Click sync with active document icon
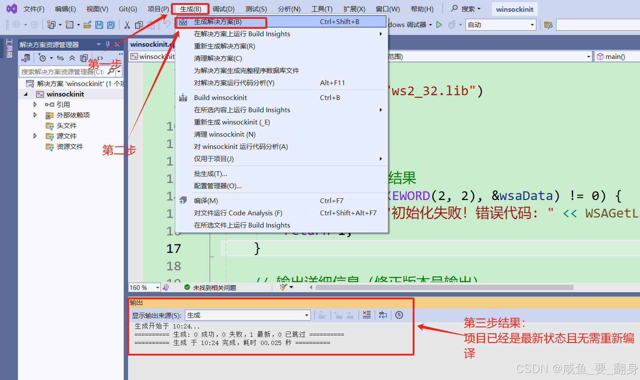This screenshot has width=640, height=380. pos(60,58)
